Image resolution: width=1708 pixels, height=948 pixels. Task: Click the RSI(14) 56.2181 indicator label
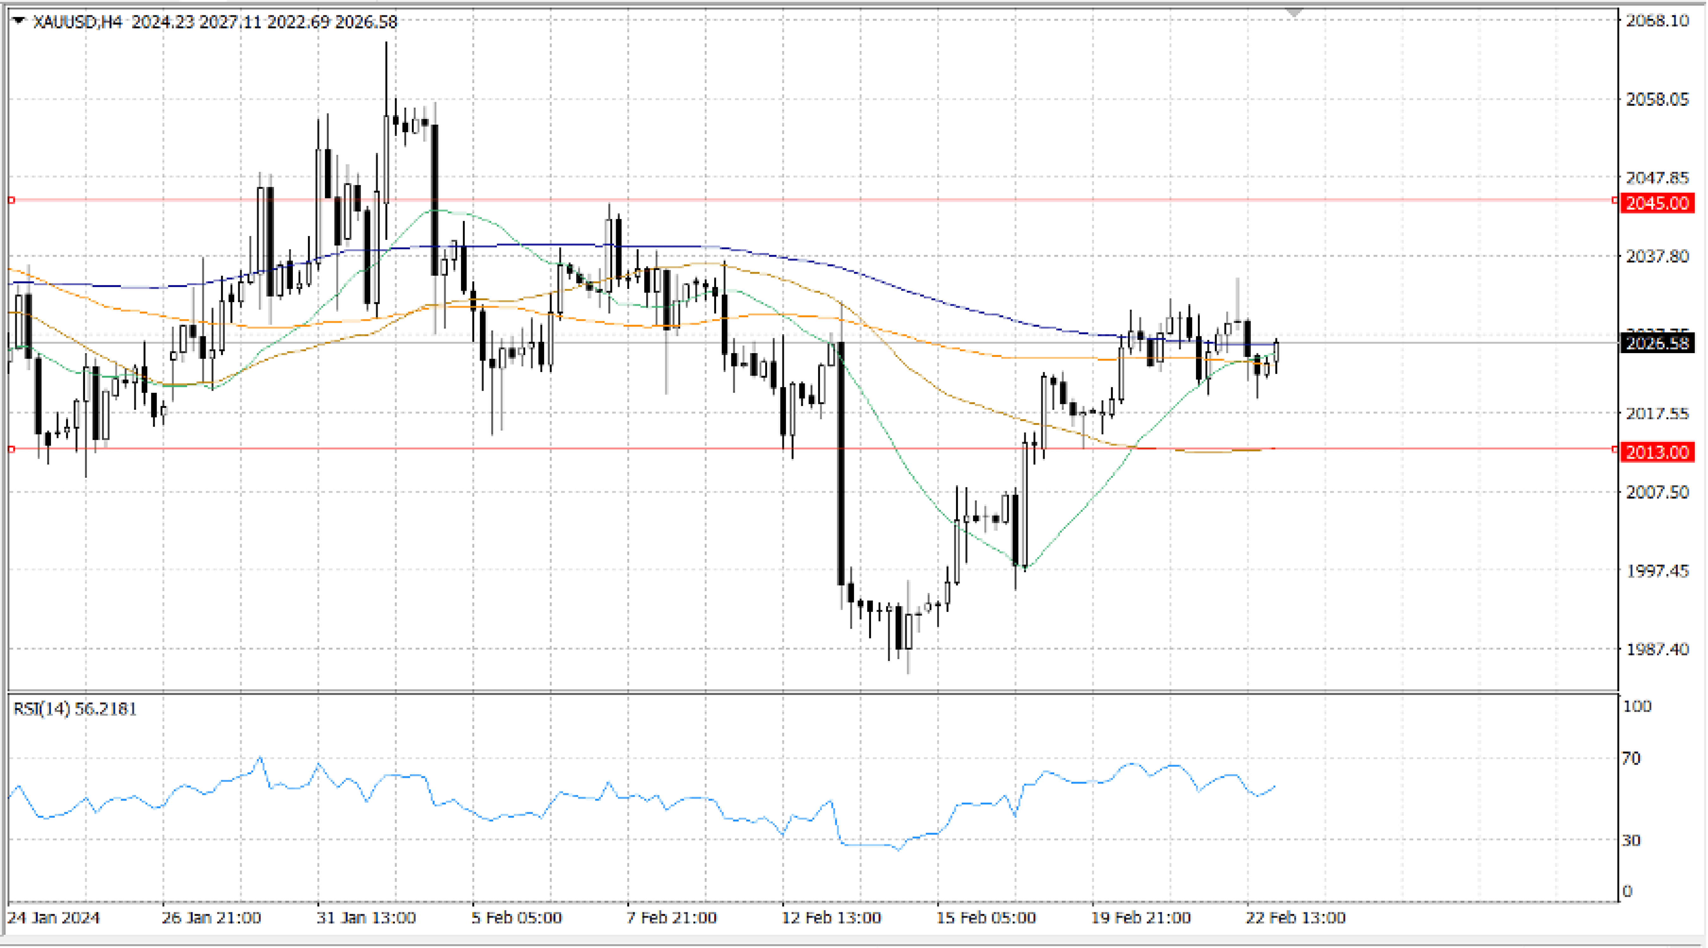[75, 709]
